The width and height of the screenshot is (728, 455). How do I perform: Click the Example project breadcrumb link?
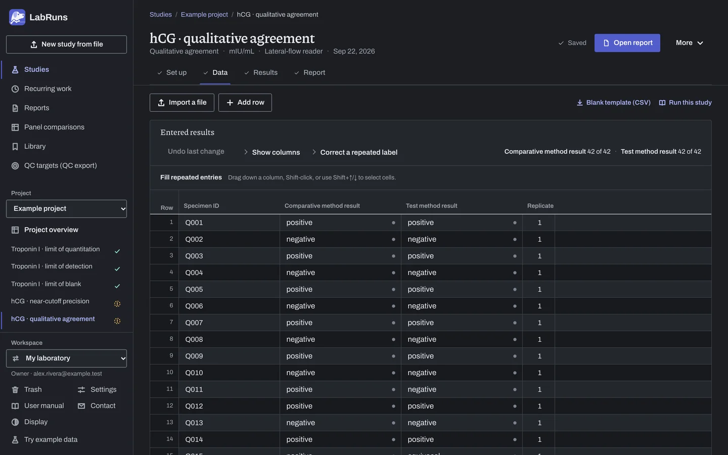pyautogui.click(x=204, y=15)
